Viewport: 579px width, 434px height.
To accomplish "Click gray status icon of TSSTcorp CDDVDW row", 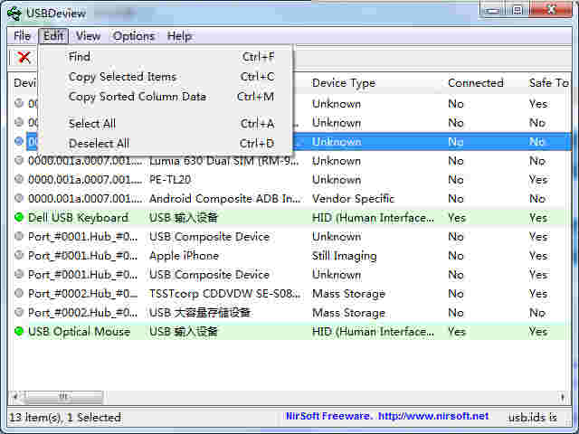I will [19, 294].
